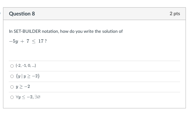Screen dimensions: 195x119
Task: Click the ≤ symbol in the inequality
Action: (x=34, y=41)
